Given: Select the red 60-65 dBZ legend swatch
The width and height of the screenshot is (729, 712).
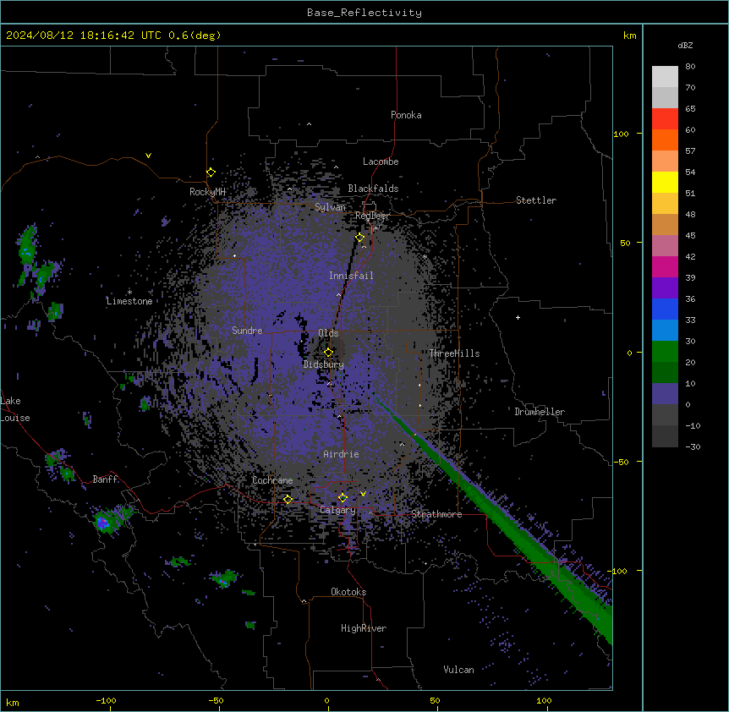Looking at the screenshot, I should (x=665, y=119).
